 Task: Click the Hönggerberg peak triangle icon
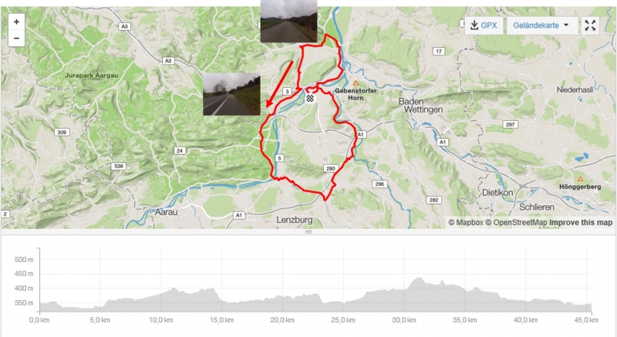(x=580, y=179)
